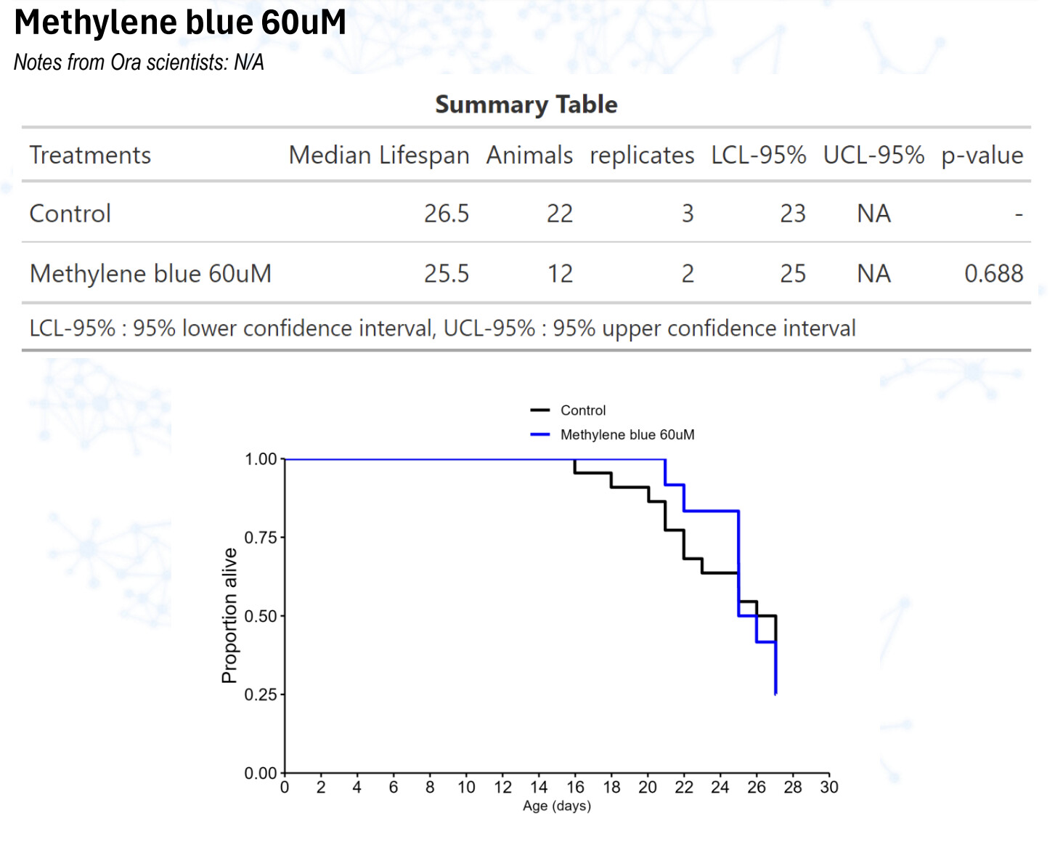Click the 25.5 median lifespan cell
Viewport: 1063px width, 850px height.
(x=446, y=274)
